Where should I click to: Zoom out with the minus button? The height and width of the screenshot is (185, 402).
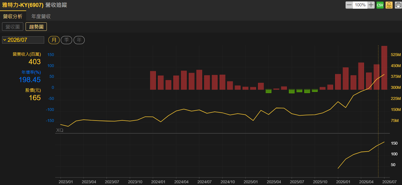click(x=349, y=5)
